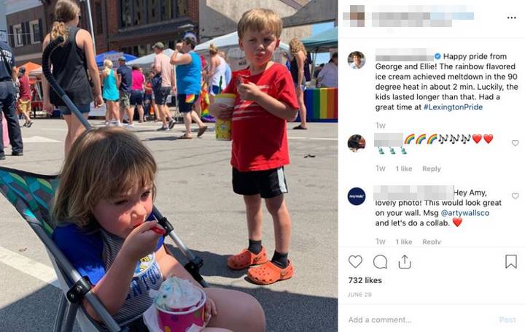Save post with bookmark icon

(x=511, y=261)
